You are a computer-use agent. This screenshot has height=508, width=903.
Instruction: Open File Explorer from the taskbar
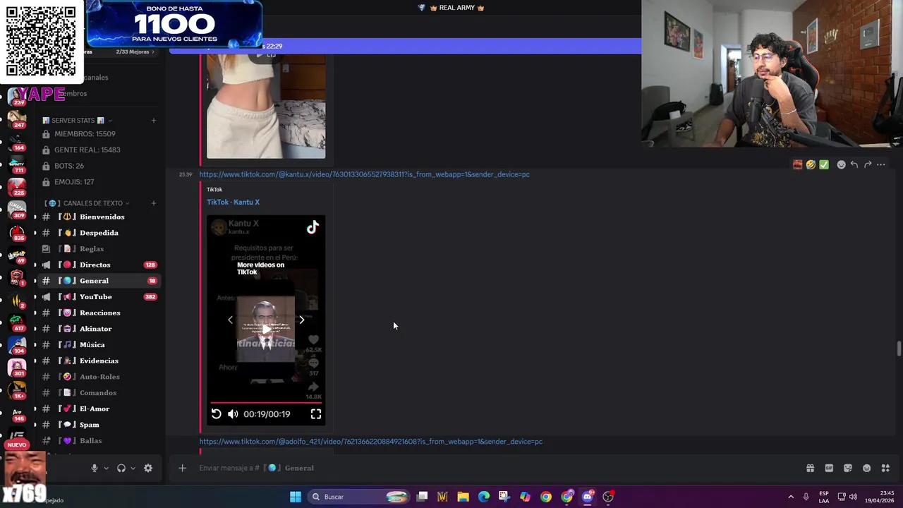[x=463, y=497]
